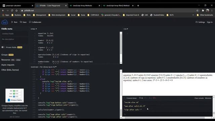Open a new browser tab
The image size is (215, 121).
point(138,6)
